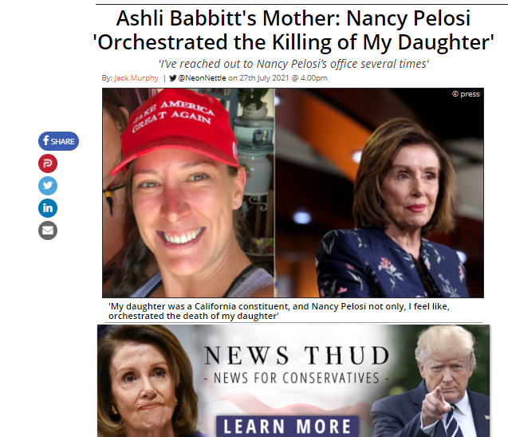Click the italic subheadline quote

[x=293, y=64]
